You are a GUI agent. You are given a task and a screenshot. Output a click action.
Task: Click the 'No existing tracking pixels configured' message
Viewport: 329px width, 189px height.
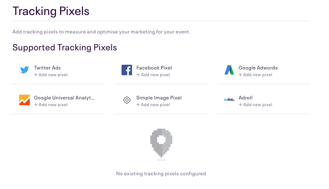click(161, 174)
